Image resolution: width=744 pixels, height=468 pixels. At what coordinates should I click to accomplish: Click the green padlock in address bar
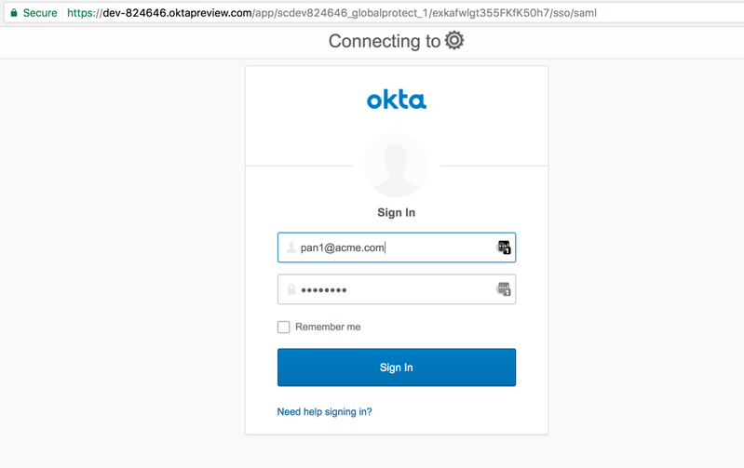pyautogui.click(x=13, y=13)
